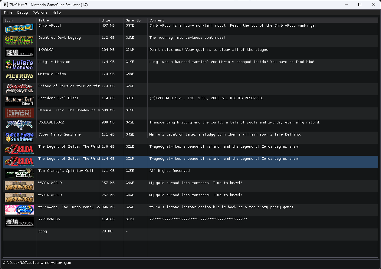Click the 'Prince of Persia: Warrior Wit' title
Image resolution: width=381 pixels, height=269 pixels.
click(x=69, y=86)
